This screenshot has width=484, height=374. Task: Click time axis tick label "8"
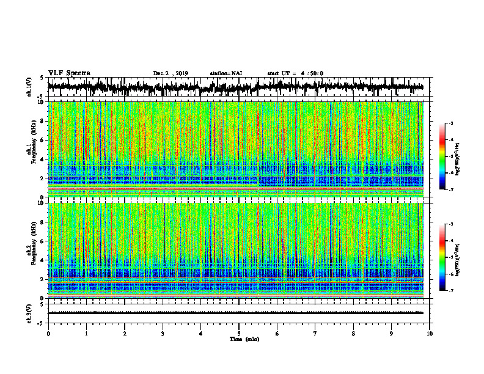353,334
